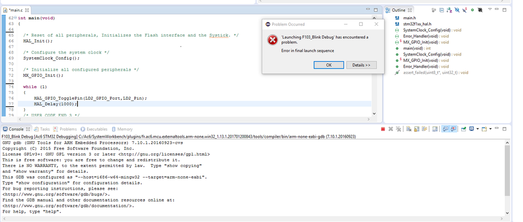Switch to the Executables tab
Image resolution: width=523 pixels, height=222 pixels.
(x=94, y=129)
